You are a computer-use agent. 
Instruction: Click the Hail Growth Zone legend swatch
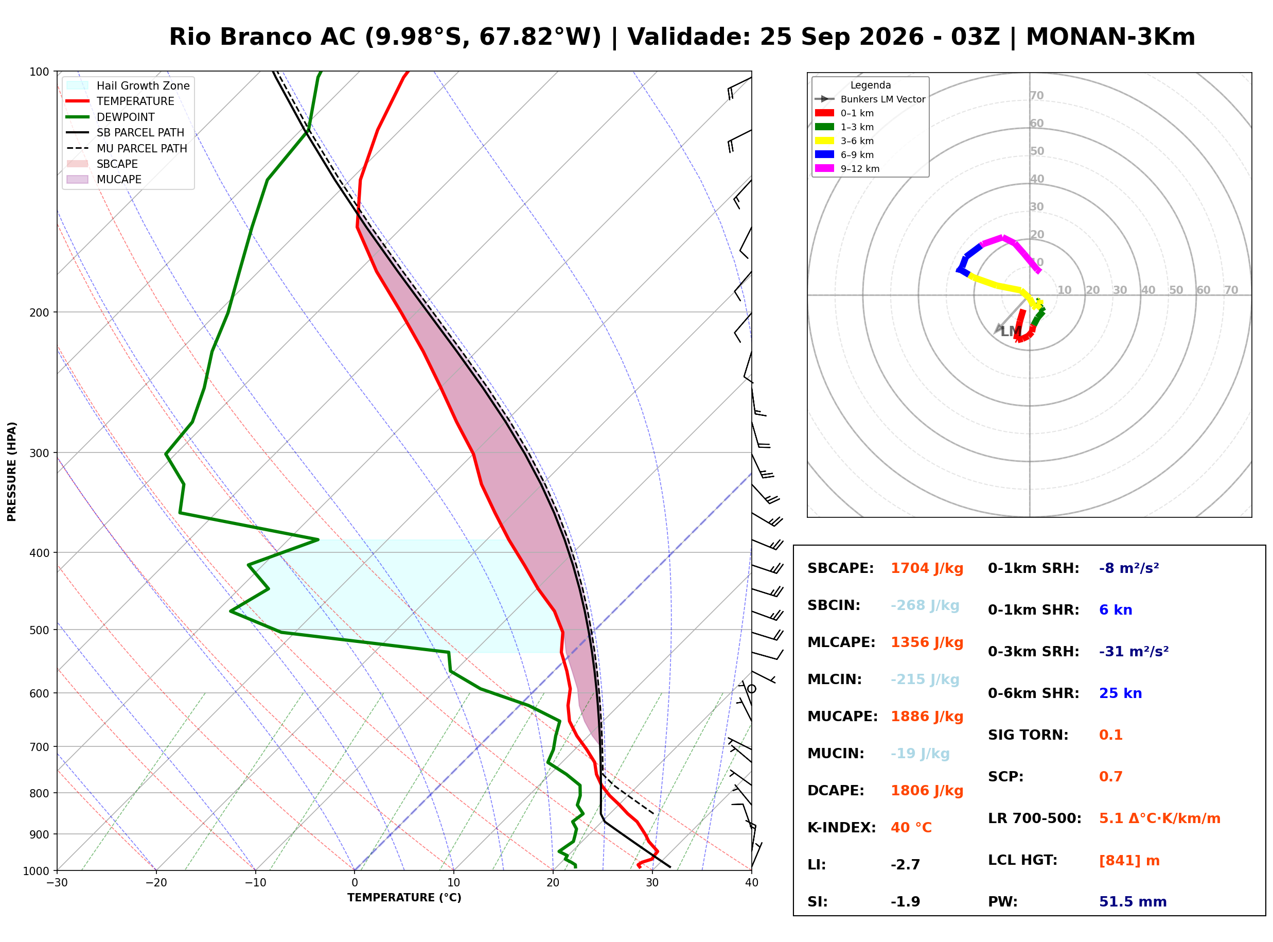[78, 85]
